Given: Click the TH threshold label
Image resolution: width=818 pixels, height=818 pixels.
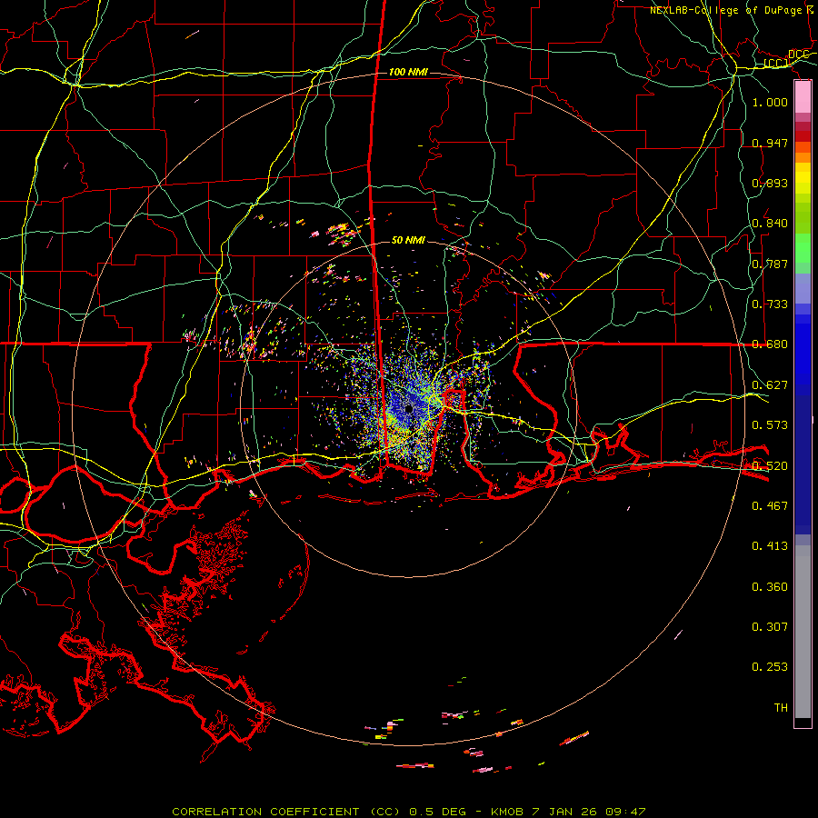Looking at the screenshot, I should coord(781,708).
